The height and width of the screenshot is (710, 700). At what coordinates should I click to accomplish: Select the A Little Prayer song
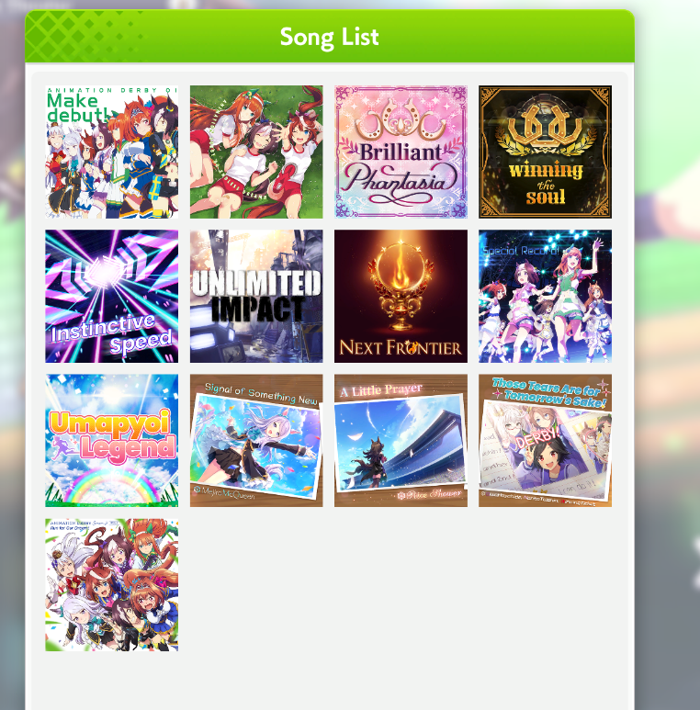tap(401, 441)
